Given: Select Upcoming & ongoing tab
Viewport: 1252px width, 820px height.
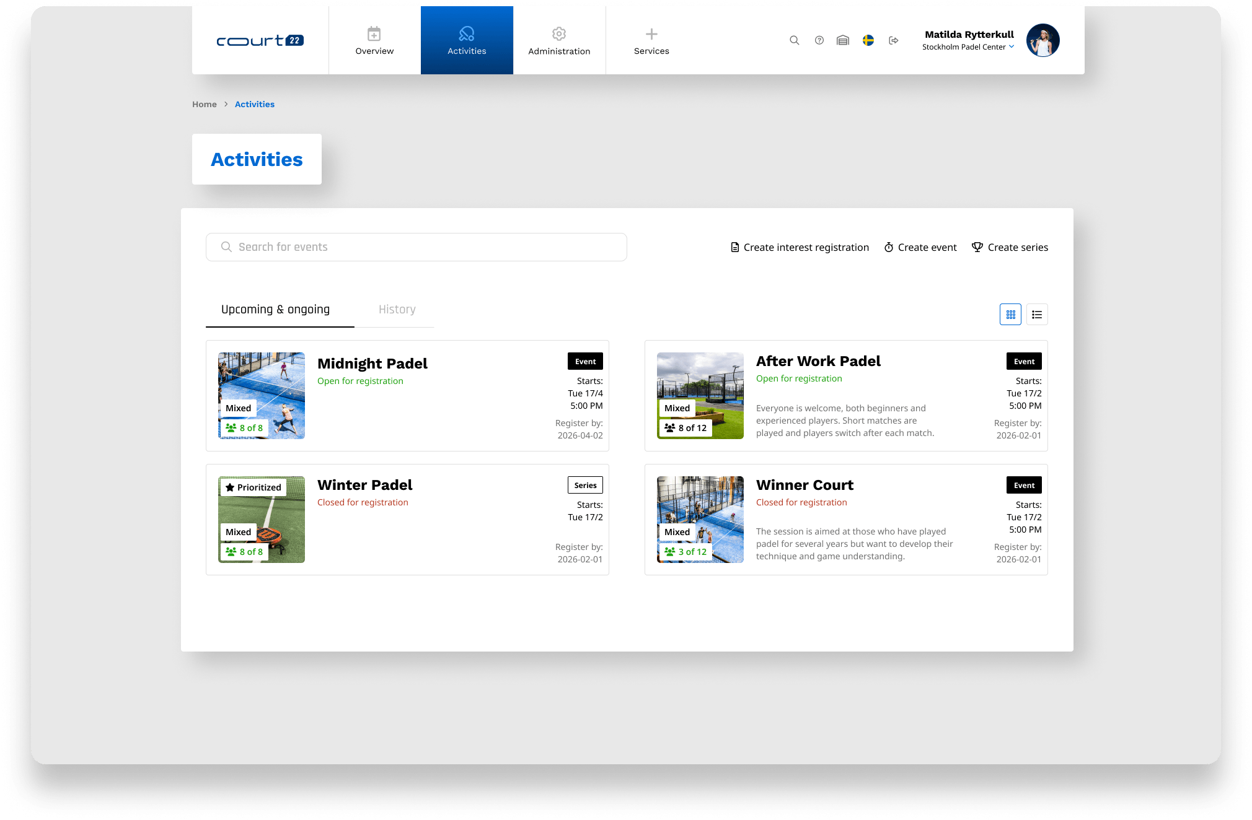Looking at the screenshot, I should tap(275, 310).
